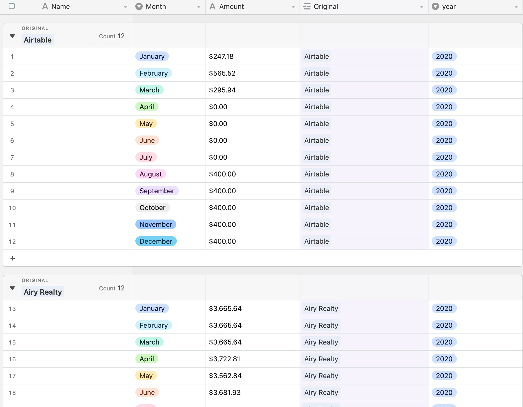Click the Amount field text-type icon
The image size is (523, 407).
[212, 6]
